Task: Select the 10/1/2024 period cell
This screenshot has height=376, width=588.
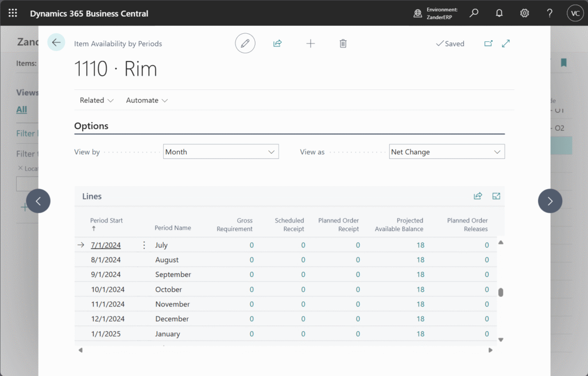Action: (107, 289)
